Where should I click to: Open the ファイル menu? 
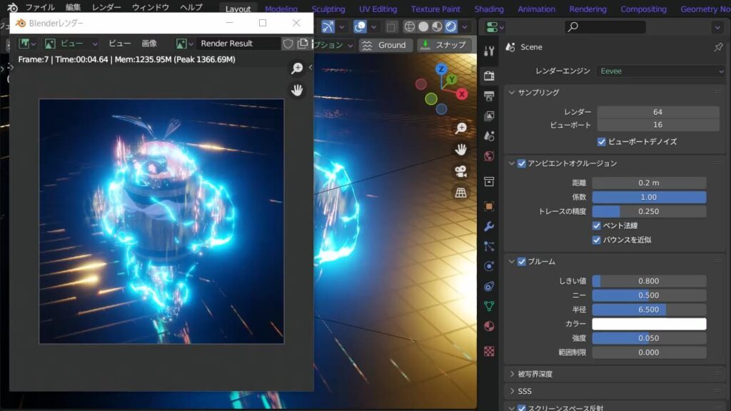pyautogui.click(x=40, y=7)
